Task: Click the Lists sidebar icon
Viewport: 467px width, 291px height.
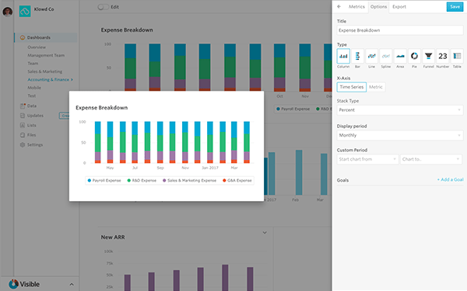Action: click(23, 125)
